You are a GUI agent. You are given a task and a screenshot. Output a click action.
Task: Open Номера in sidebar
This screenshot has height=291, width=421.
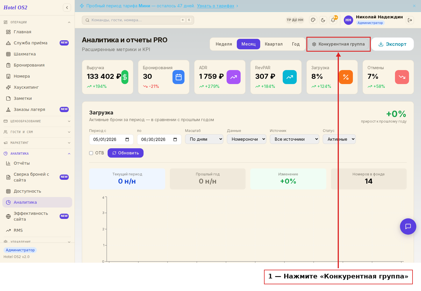click(37, 76)
